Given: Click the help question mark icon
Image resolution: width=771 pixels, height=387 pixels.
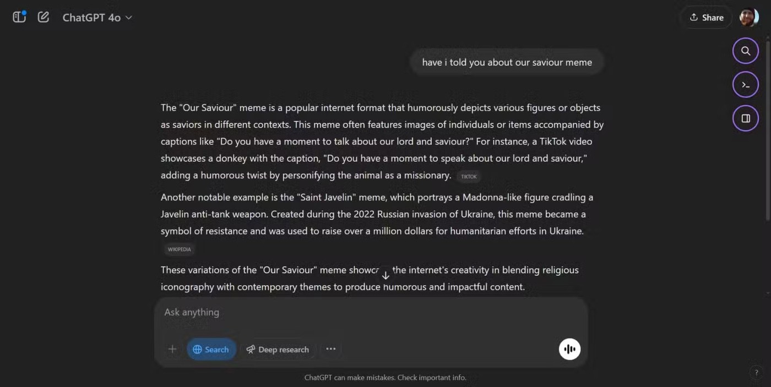Looking at the screenshot, I should coord(756,373).
